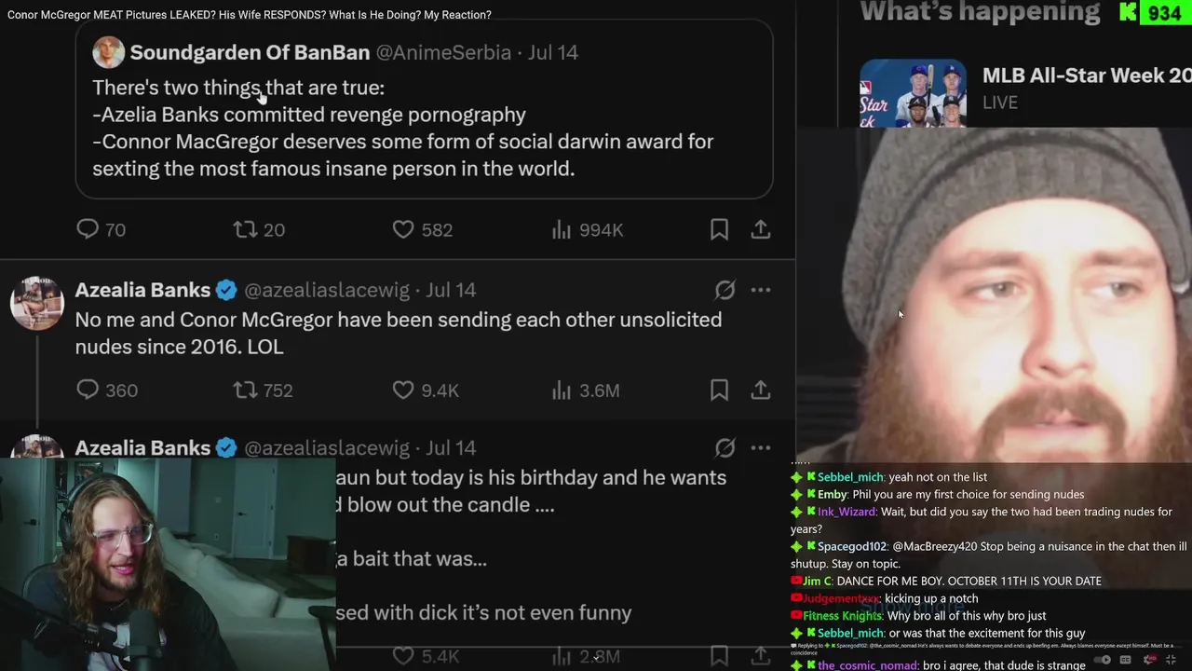1192x671 pixels.
Task: Bookmark the Azealia Banks unsolicited nudes tweet
Action: point(719,390)
